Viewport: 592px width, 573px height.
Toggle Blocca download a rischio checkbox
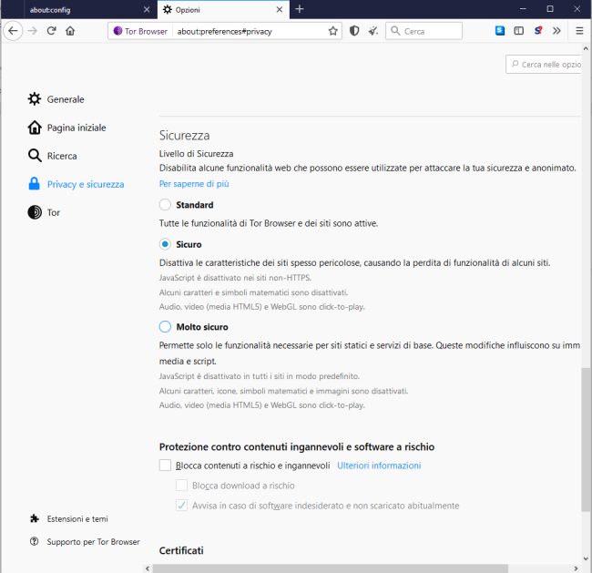pos(181,486)
